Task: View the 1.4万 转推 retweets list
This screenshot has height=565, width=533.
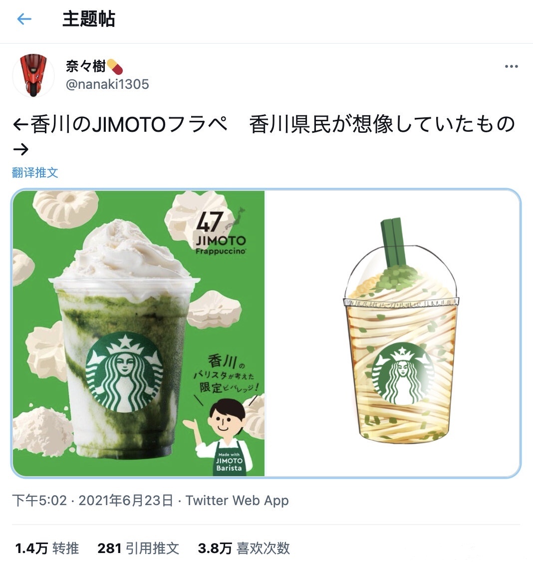Action: coord(47,548)
